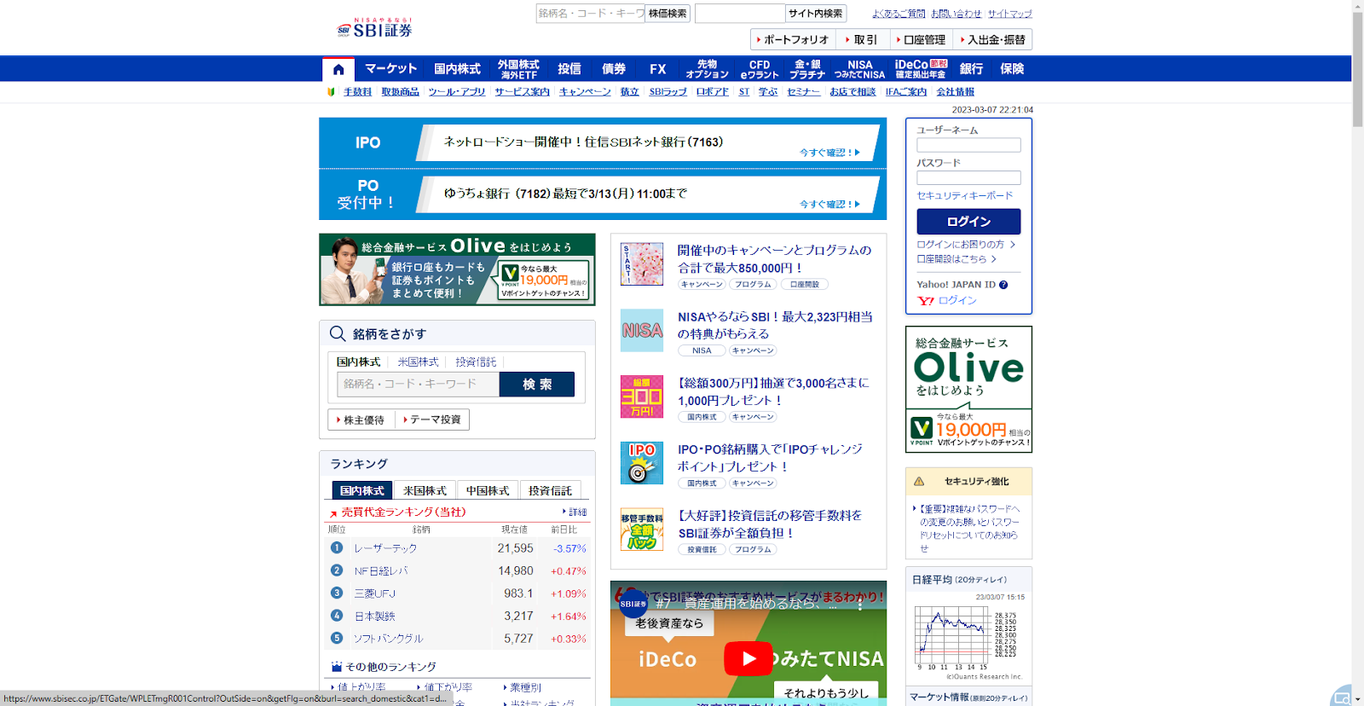Image resolution: width=1364 pixels, height=706 pixels.
Task: Focus the パスワード input field
Action: click(x=968, y=178)
